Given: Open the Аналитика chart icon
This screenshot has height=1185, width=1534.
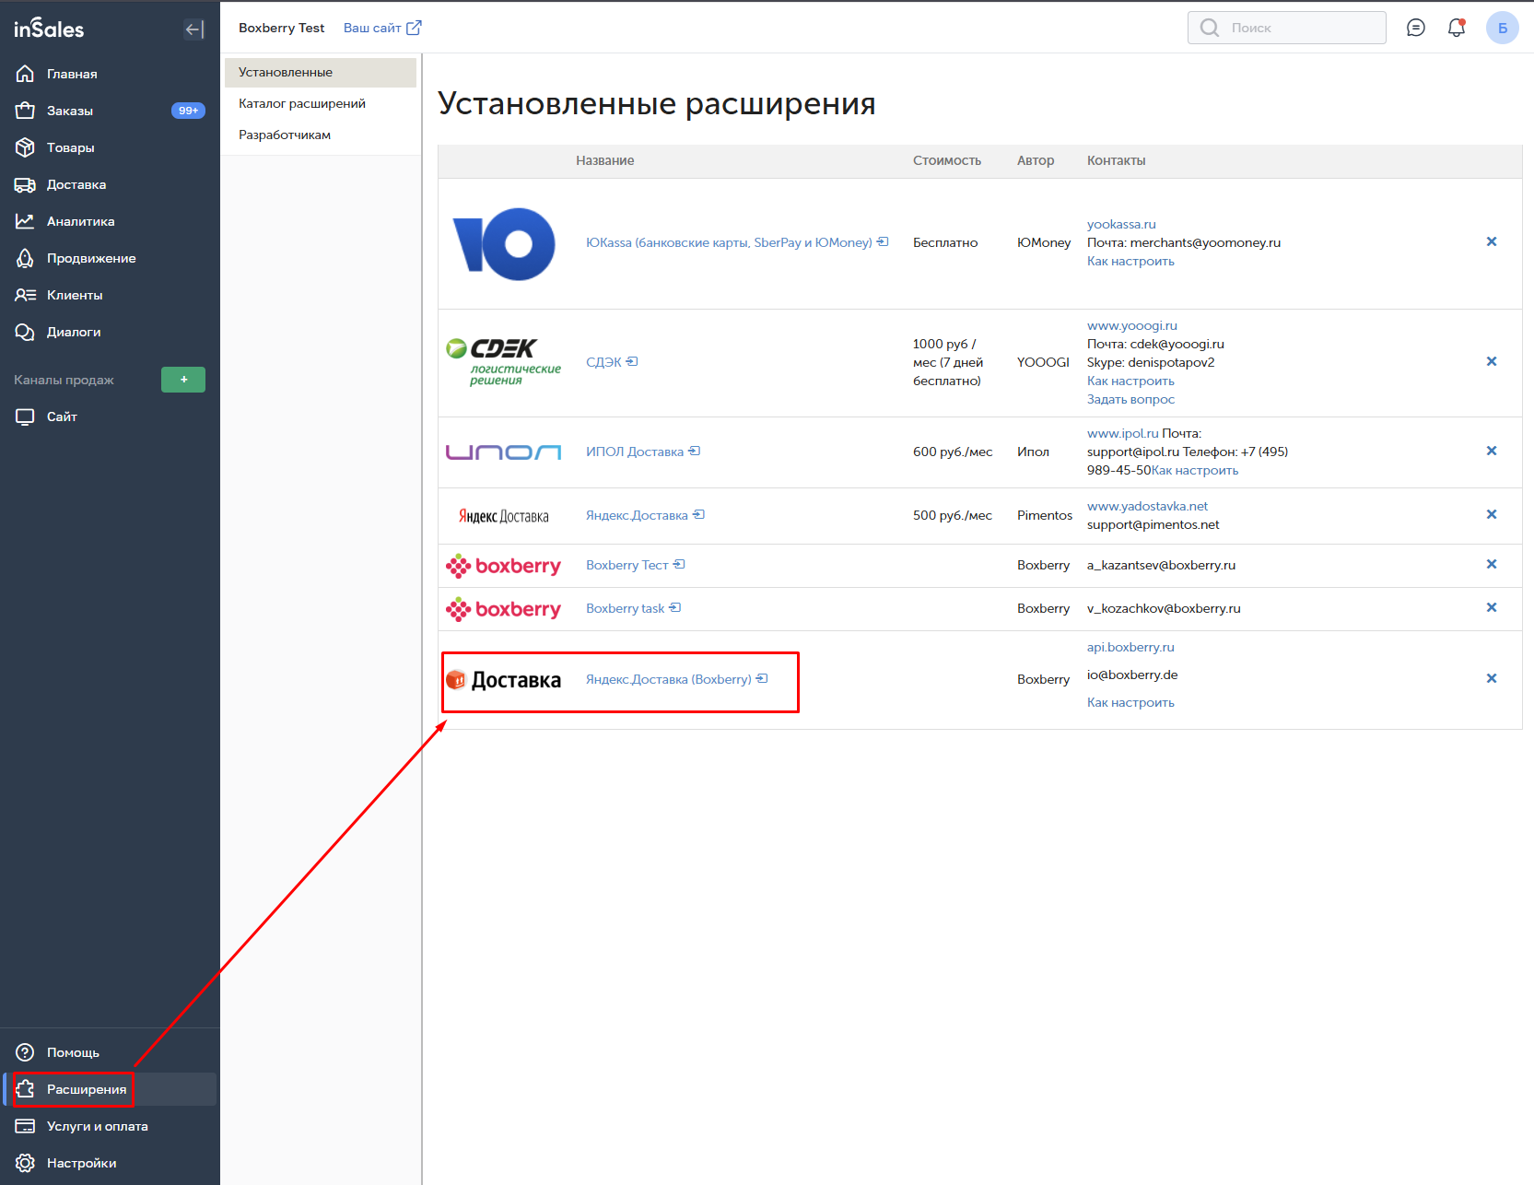Looking at the screenshot, I should 25,221.
